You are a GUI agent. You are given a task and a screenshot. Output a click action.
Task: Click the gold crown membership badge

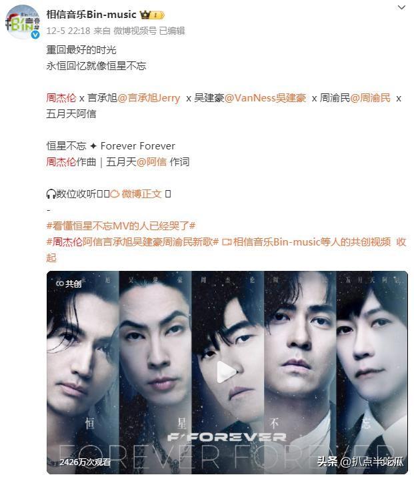coord(152,15)
